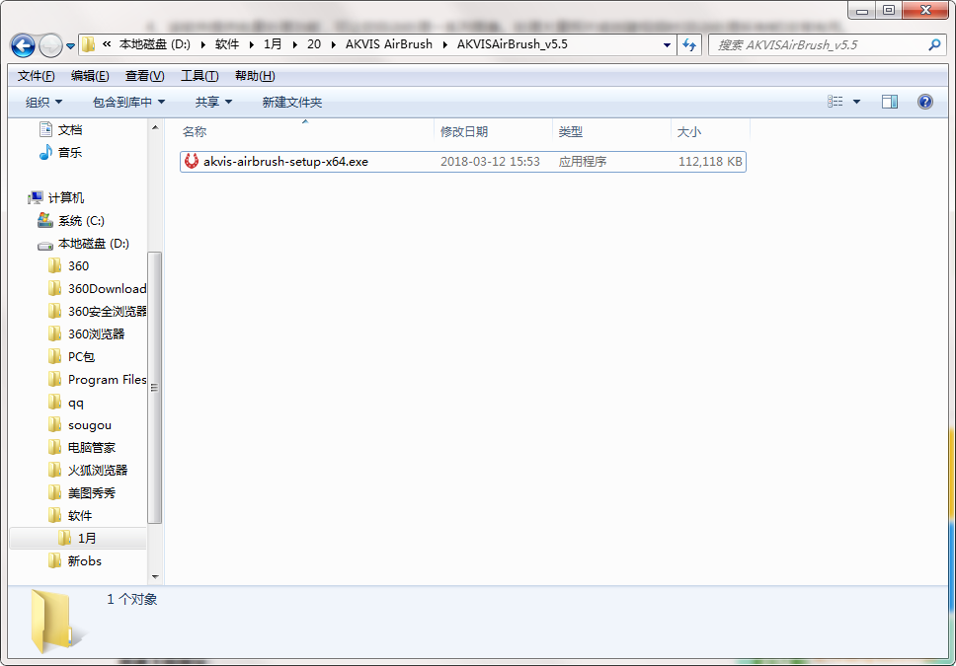Image resolution: width=956 pixels, height=666 pixels.
Task: Click the address bar folder icon
Action: point(89,44)
